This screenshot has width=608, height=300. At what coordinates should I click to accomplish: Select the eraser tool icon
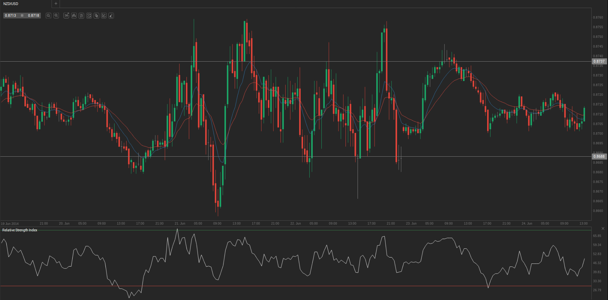pyautogui.click(x=111, y=16)
